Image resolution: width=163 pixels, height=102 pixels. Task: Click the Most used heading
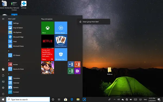click(12, 19)
